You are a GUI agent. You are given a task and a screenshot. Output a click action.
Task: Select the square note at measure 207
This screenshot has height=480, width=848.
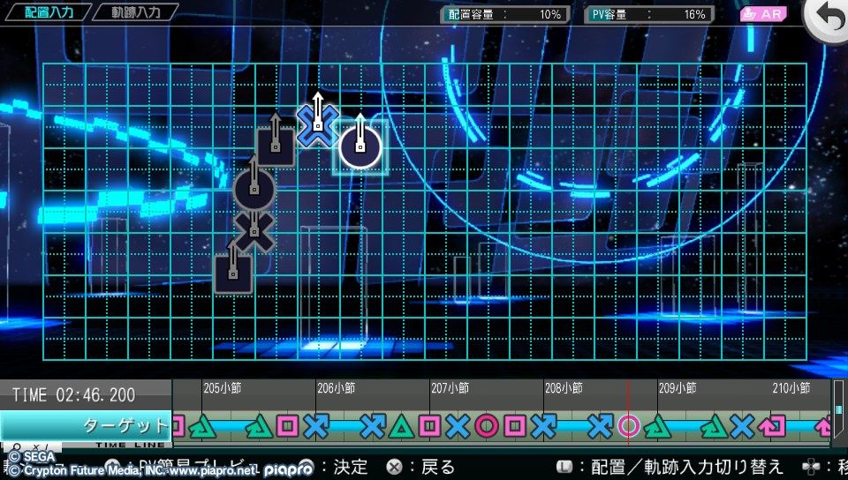[429, 426]
